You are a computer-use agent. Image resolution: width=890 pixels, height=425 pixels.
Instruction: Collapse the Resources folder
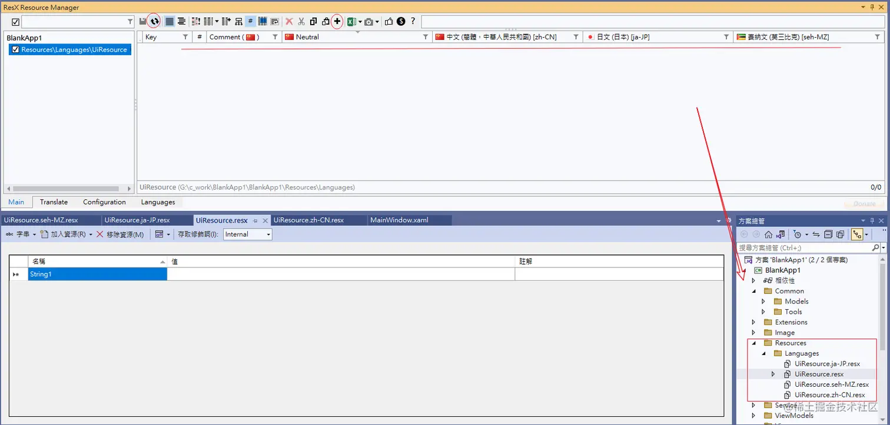tap(753, 343)
